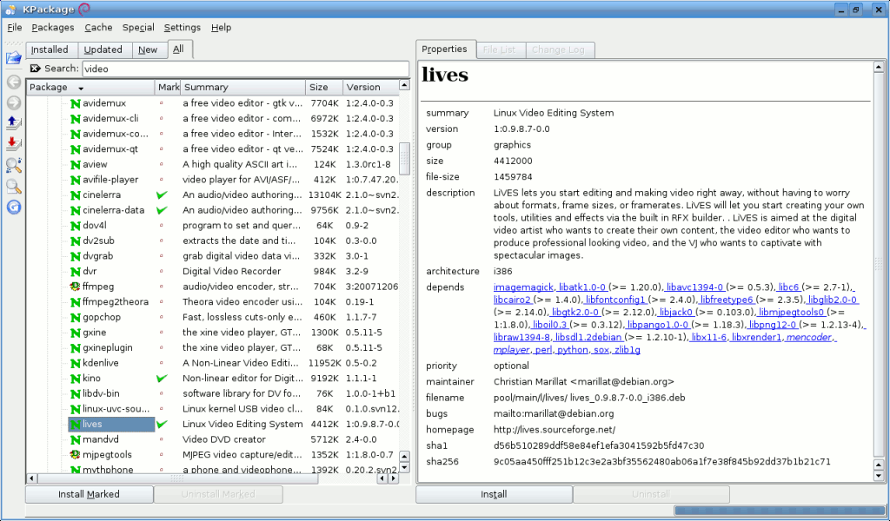
Task: Sort the list by the Version column
Action: click(370, 88)
